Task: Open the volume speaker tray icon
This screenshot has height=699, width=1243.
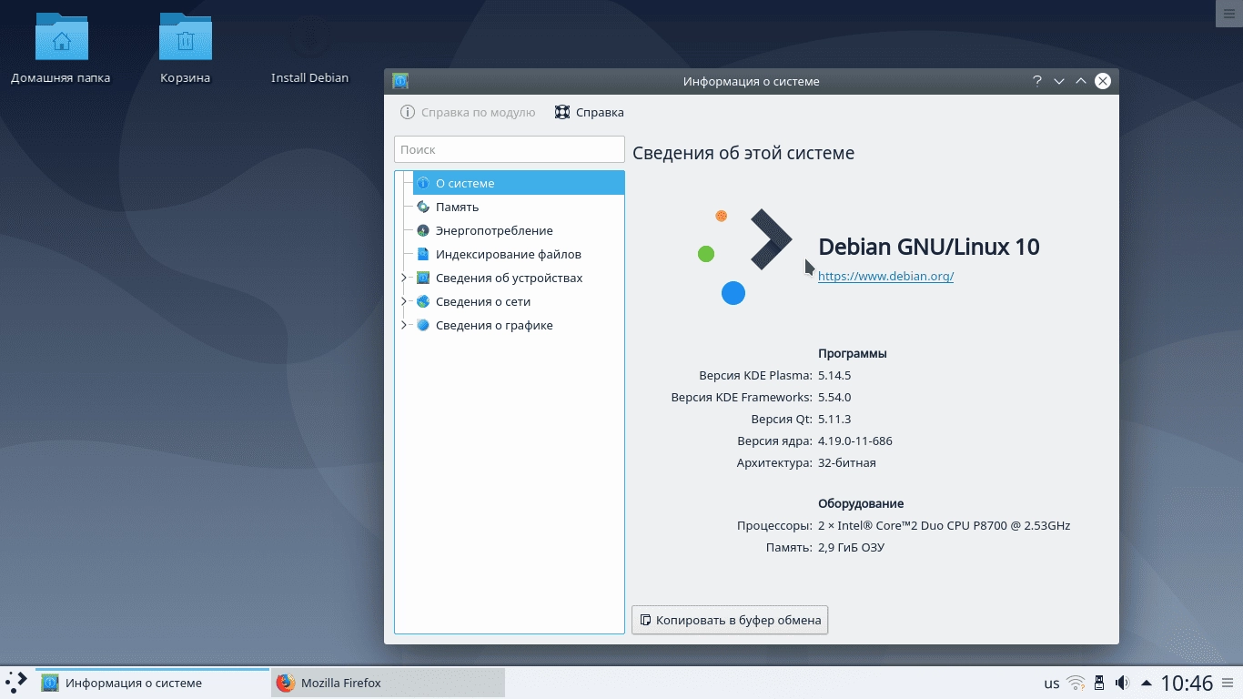Action: click(x=1123, y=683)
